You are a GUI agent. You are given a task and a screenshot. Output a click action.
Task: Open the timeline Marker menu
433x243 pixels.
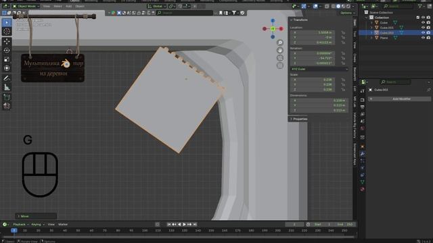(63, 224)
